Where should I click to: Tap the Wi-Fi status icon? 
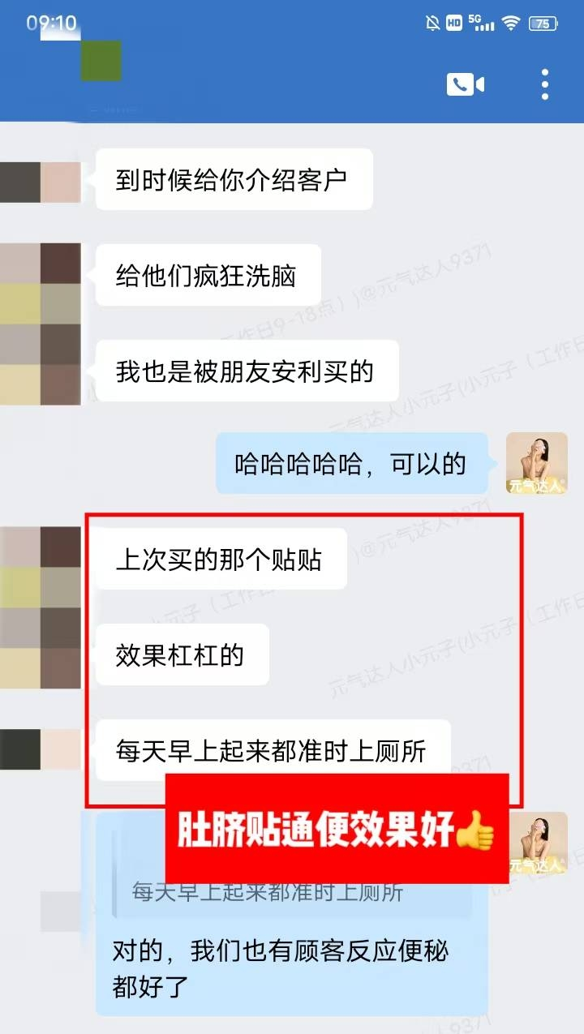coord(510,24)
